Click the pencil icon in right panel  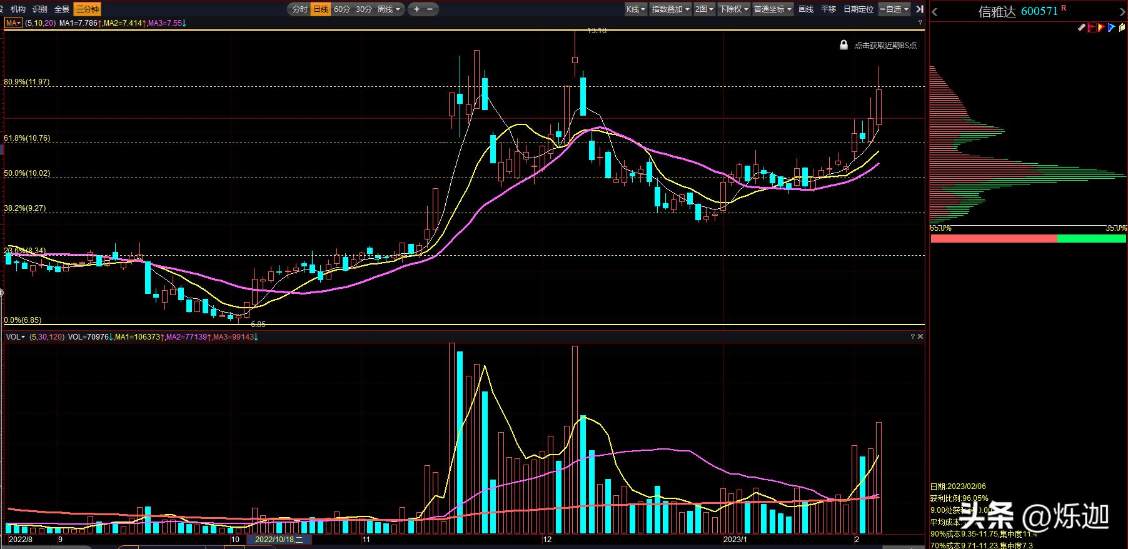click(1081, 28)
